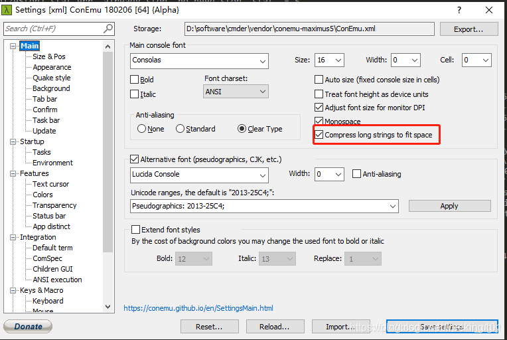Click the Storage path field

[x=309, y=29]
